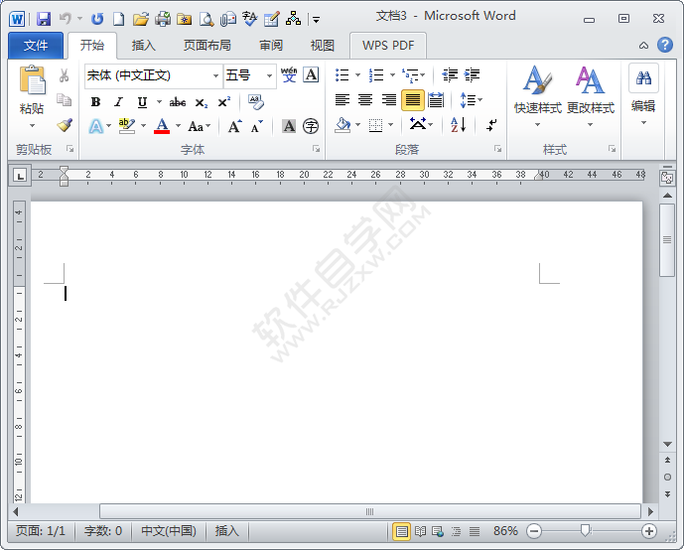Click the text highlight color button
Viewport: 684px width, 550px height.
tap(126, 126)
